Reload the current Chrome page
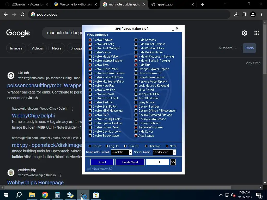 tap(22, 15)
